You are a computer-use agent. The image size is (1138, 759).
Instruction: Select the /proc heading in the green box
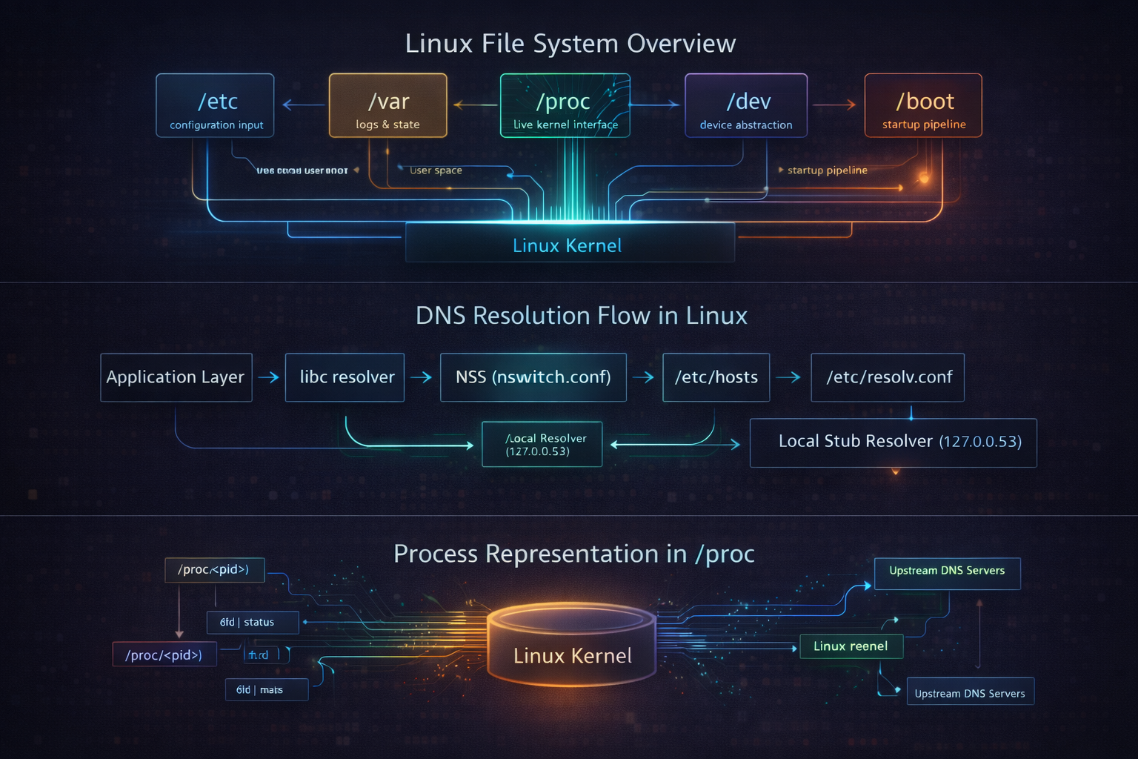[x=563, y=102]
